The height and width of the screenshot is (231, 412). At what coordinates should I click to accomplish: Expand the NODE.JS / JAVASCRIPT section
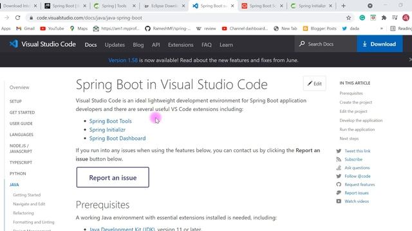pos(21,148)
